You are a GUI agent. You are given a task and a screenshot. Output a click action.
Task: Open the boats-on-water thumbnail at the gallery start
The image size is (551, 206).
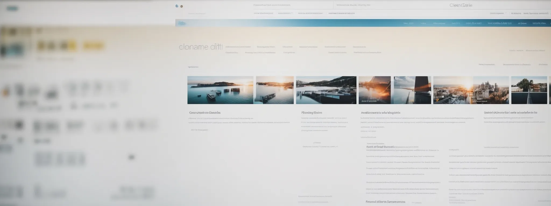pyautogui.click(x=220, y=90)
